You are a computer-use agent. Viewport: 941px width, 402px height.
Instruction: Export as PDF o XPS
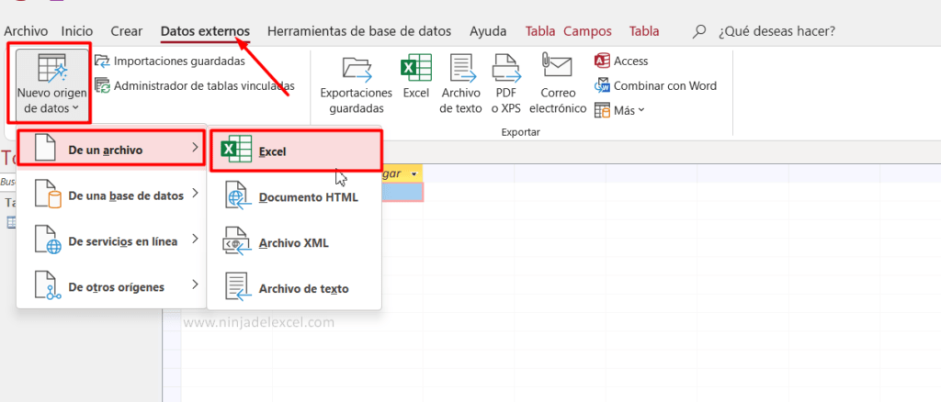[506, 84]
